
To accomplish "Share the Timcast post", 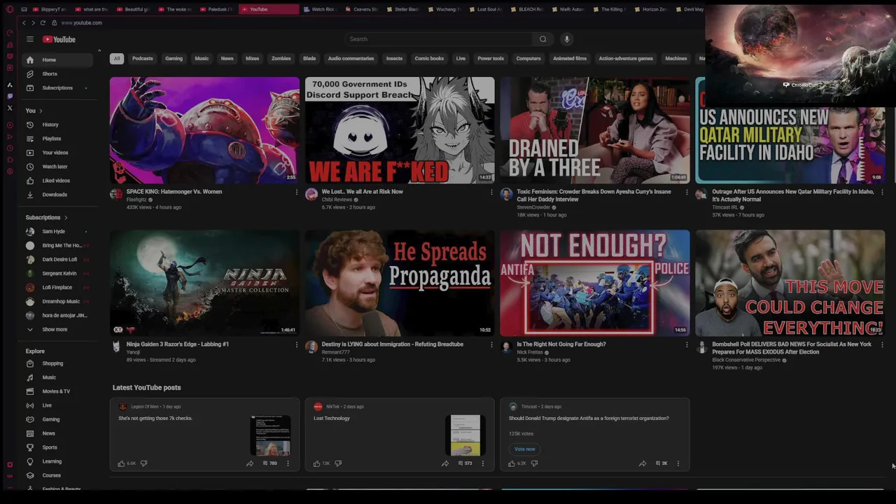I will pyautogui.click(x=642, y=463).
